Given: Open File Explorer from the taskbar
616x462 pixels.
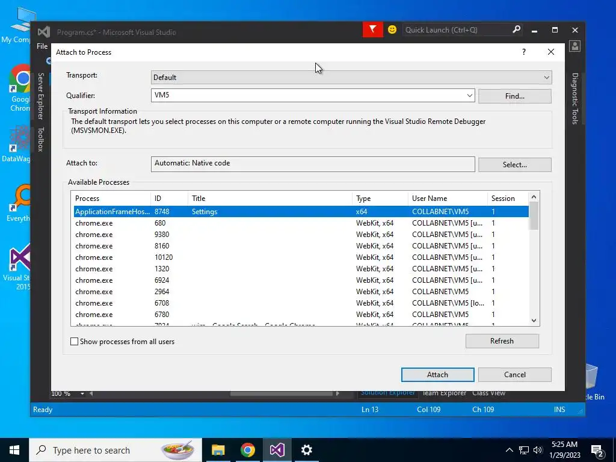Looking at the screenshot, I should point(218,450).
